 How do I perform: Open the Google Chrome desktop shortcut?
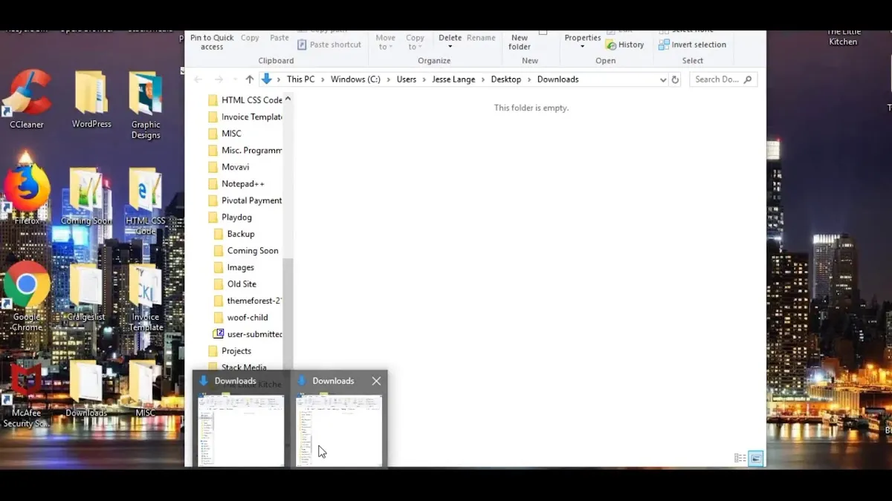tap(27, 286)
